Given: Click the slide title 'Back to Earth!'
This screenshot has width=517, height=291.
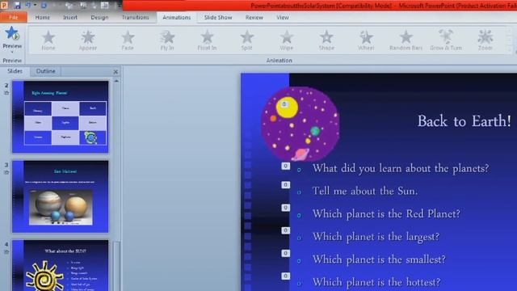Looking at the screenshot, I should pyautogui.click(x=464, y=121).
